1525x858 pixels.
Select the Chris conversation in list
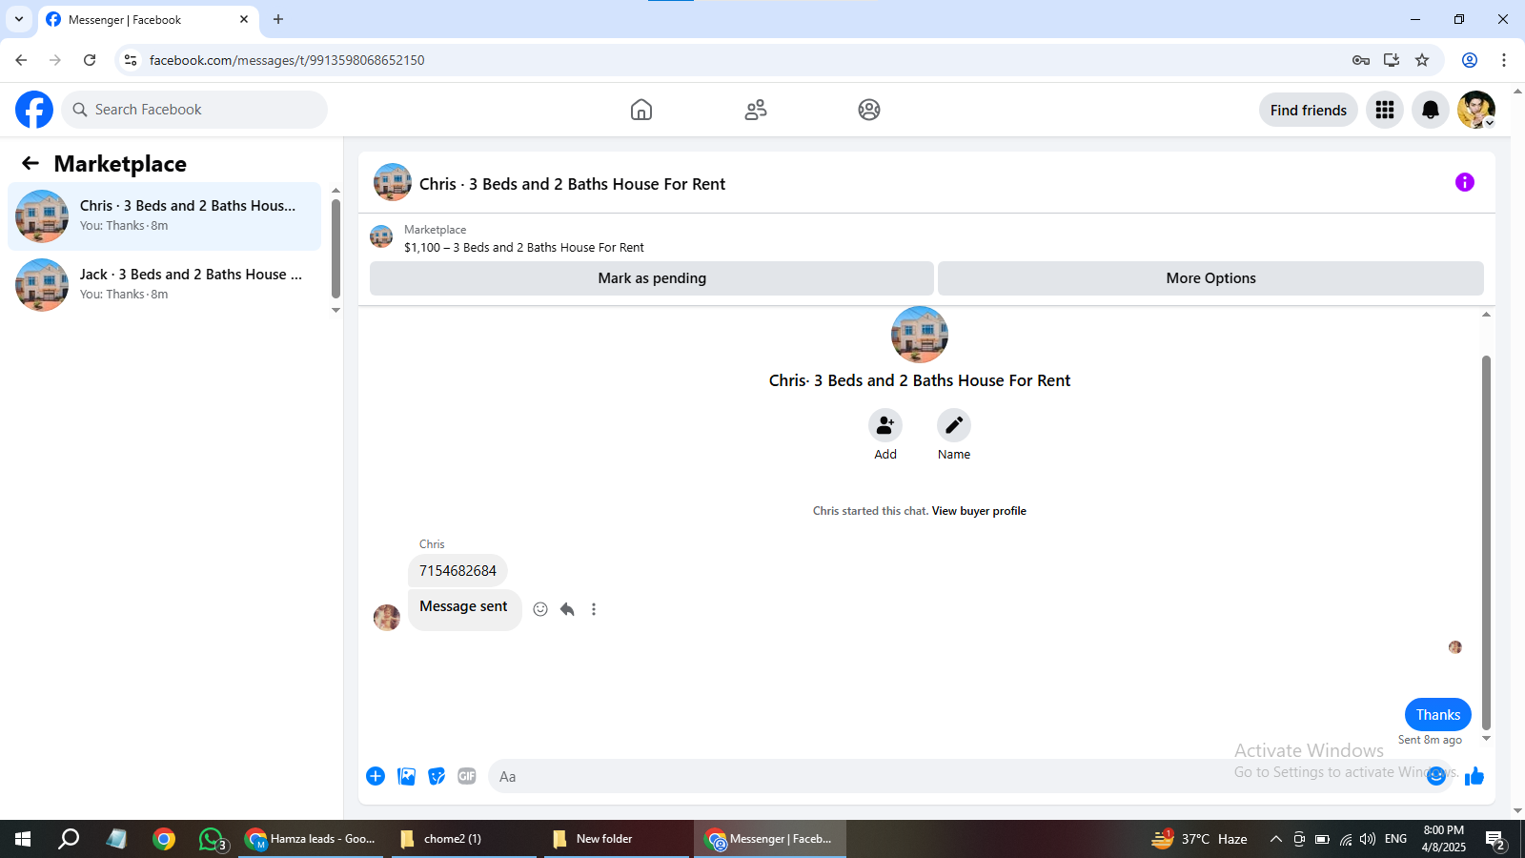tap(165, 216)
